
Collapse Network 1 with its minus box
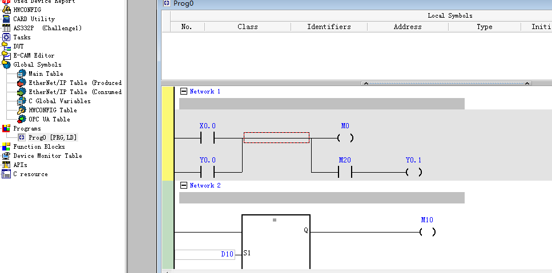tap(183, 91)
